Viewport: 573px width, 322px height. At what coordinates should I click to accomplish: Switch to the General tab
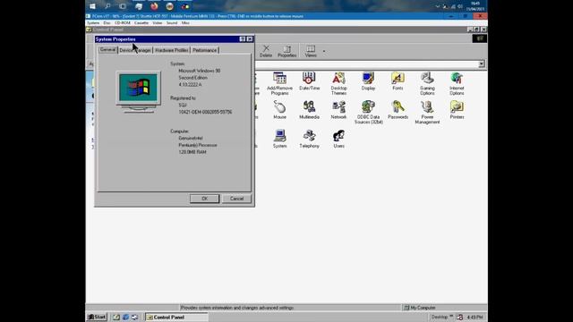tap(107, 50)
